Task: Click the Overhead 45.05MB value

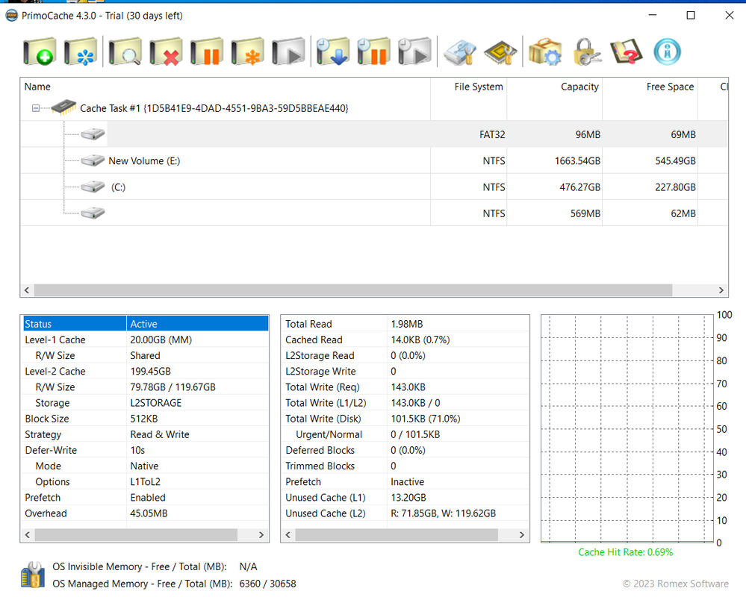Action: point(149,513)
